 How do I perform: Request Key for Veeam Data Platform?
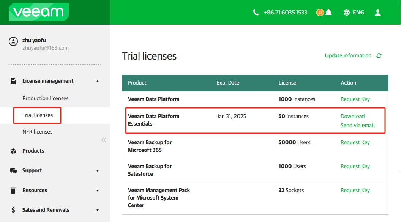click(355, 99)
